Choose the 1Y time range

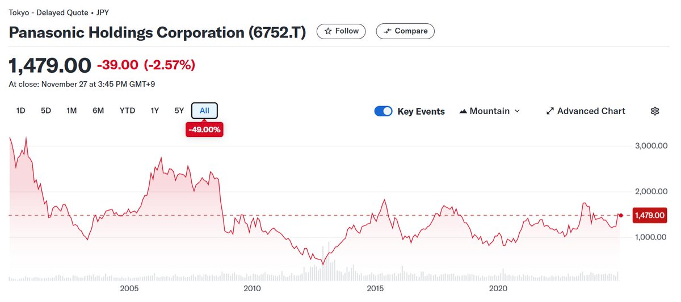point(154,111)
